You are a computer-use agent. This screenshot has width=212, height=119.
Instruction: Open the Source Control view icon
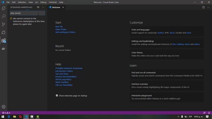pyautogui.click(x=4, y=24)
